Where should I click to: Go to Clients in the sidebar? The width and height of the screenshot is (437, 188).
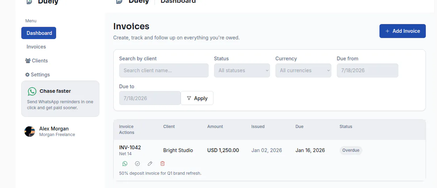[x=37, y=61]
